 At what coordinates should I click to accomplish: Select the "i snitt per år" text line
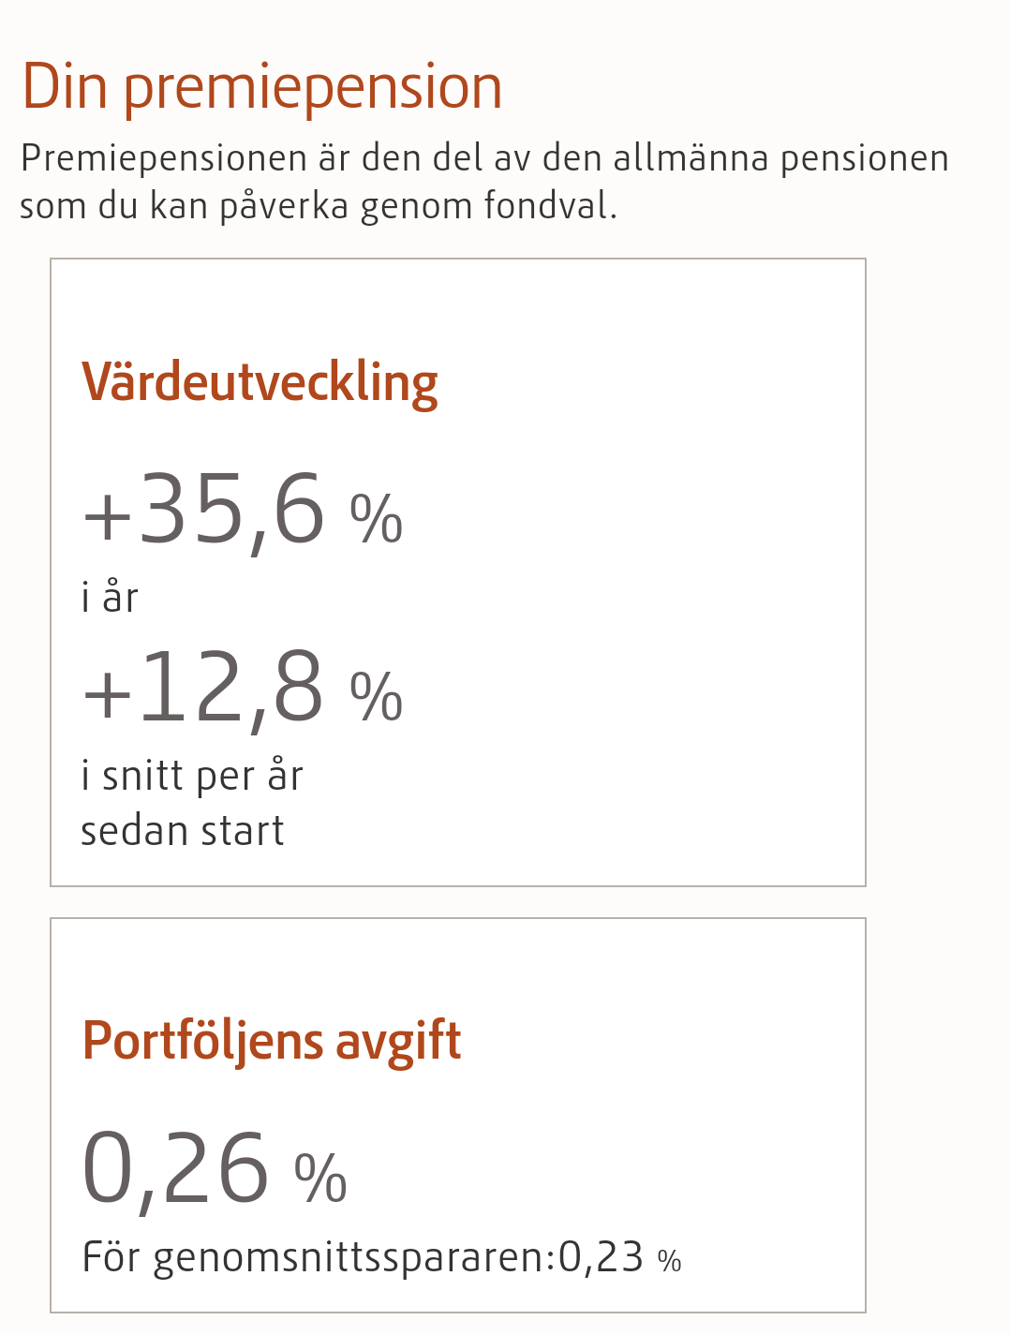[x=192, y=777]
